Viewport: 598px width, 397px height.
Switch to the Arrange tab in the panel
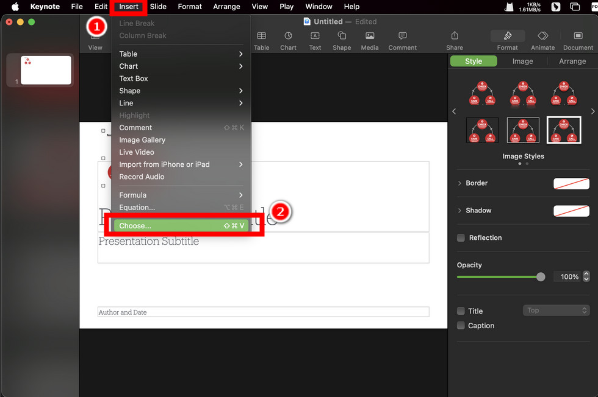[x=572, y=61]
